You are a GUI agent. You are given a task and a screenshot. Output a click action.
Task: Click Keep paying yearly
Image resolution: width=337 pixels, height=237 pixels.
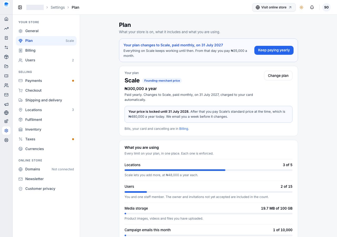274,50
